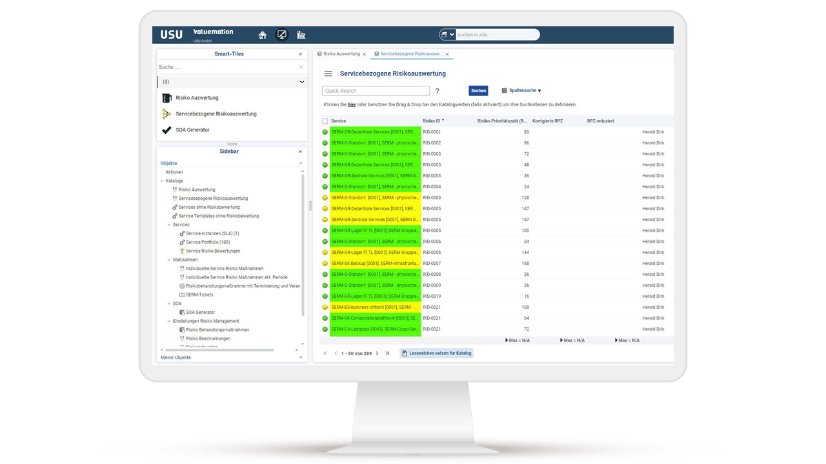
Task: Collapse the (3) Smart-Tiles group
Action: [x=301, y=82]
